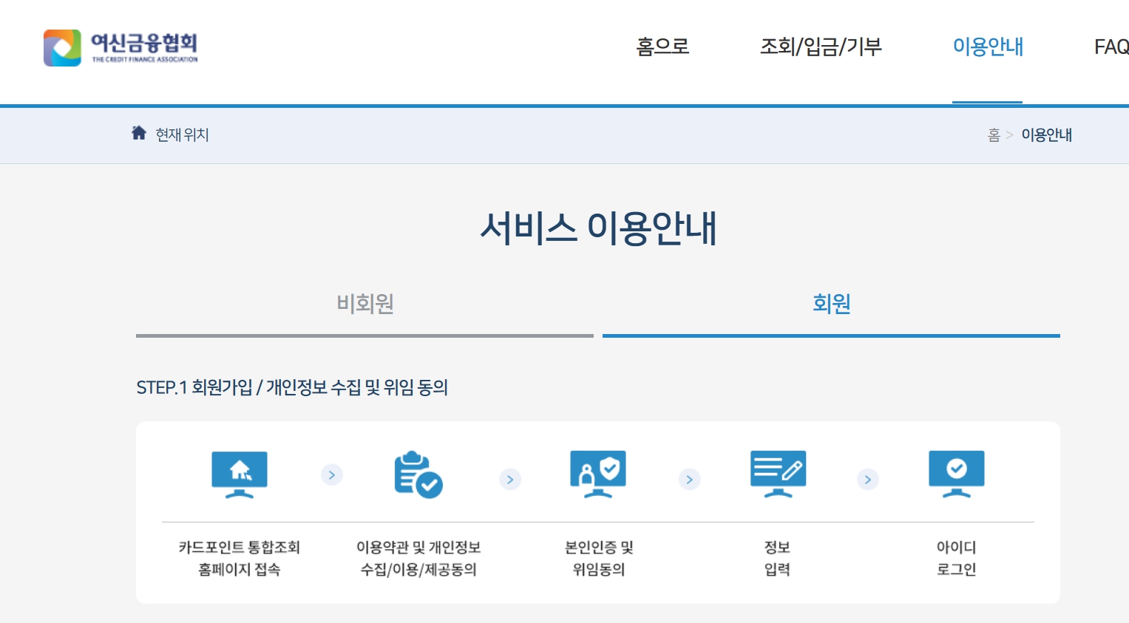Select the 카드포인트 통합조회 홈페이지 접속 monitor icon
The width and height of the screenshot is (1129, 623).
pyautogui.click(x=238, y=474)
